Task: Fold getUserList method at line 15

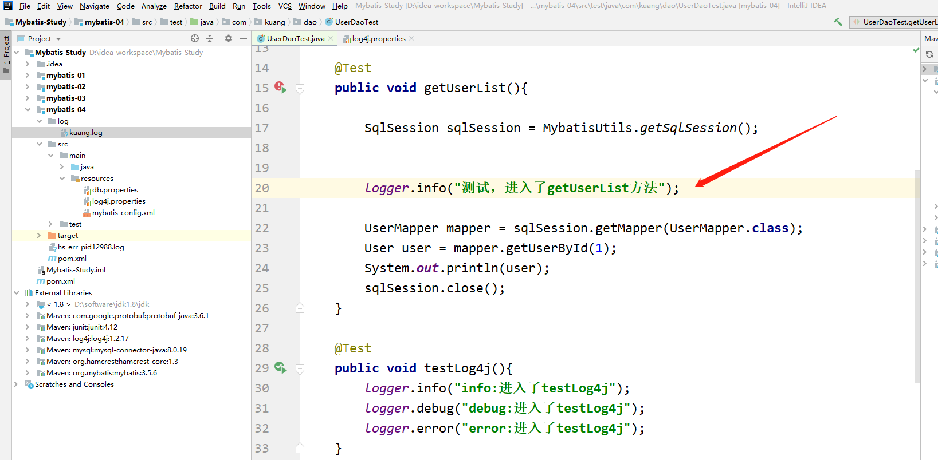Action: pyautogui.click(x=300, y=88)
